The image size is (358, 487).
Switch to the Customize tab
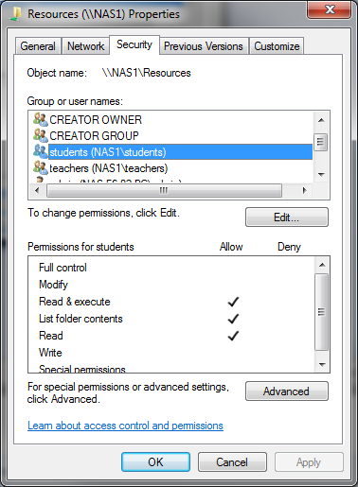tap(277, 46)
